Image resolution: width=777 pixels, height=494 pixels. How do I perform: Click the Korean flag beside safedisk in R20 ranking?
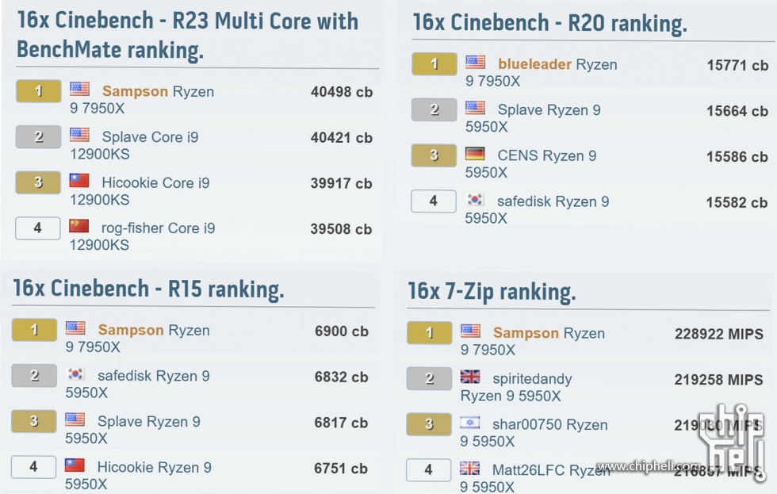pos(475,199)
